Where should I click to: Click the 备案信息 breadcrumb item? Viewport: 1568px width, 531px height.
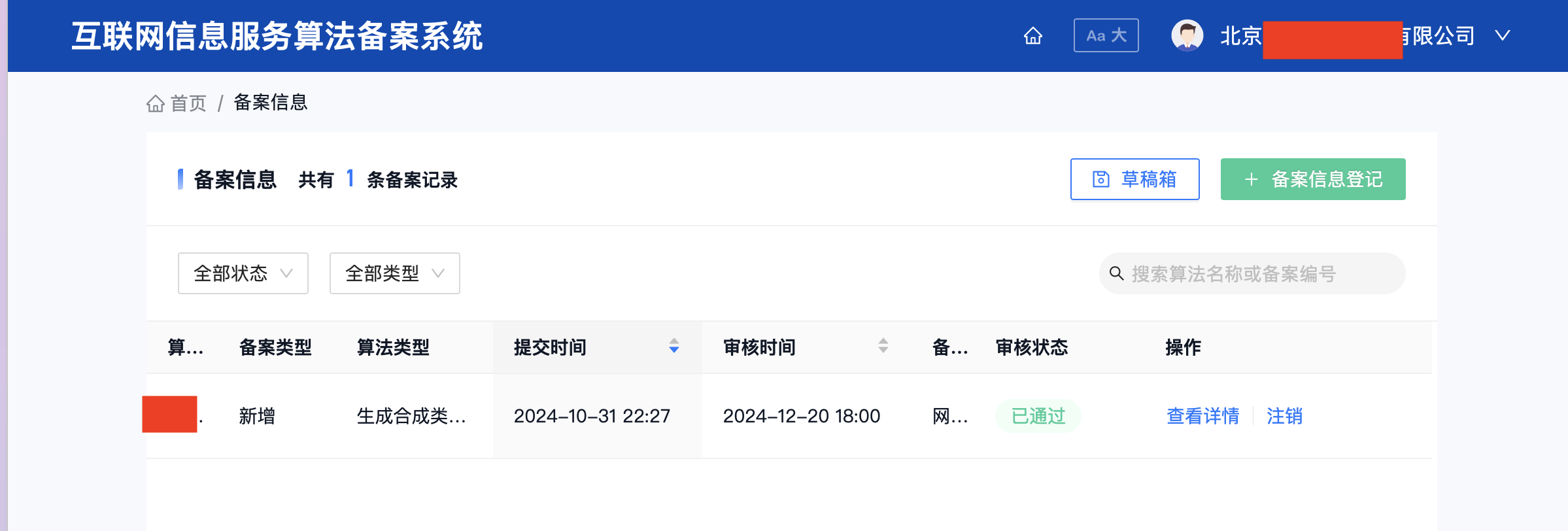click(270, 103)
